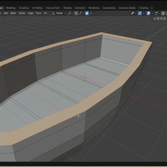Open the Edge menu
This screenshot has width=167, height=167.
pyautogui.click(x=31, y=13)
